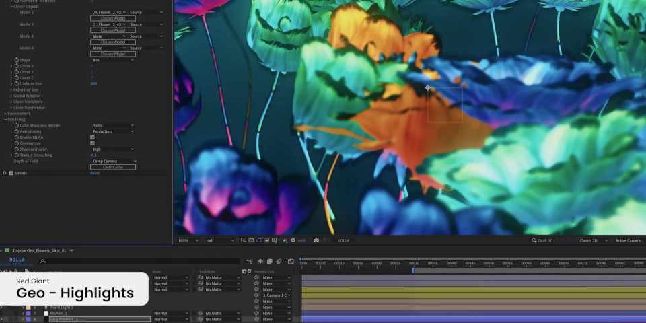This screenshot has width=646, height=323.
Task: Click the Draft 3D icon
Action: tap(534, 240)
